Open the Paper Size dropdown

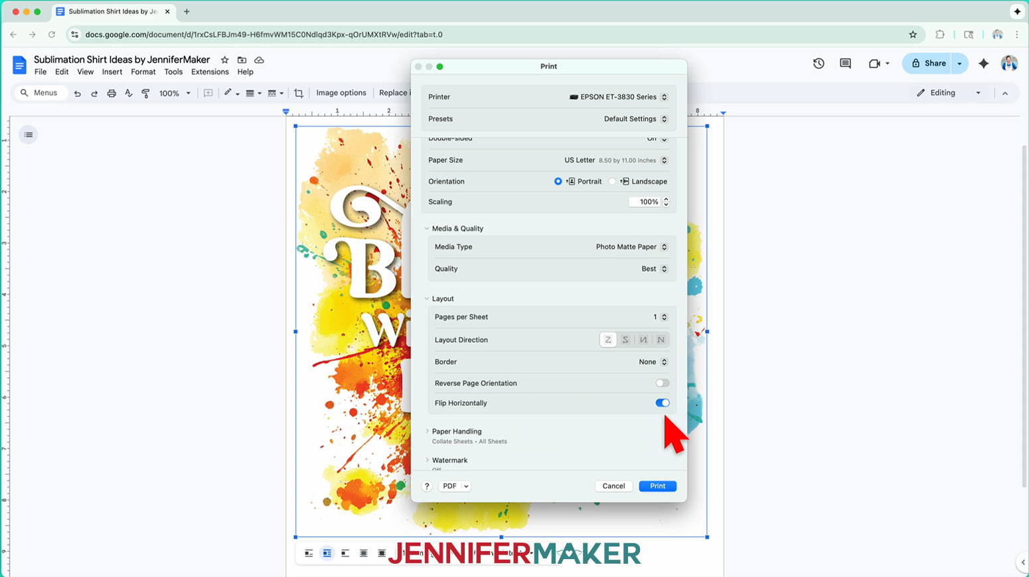[616, 160]
